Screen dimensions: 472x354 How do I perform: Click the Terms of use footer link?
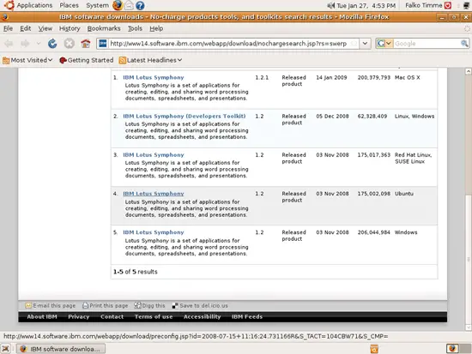click(x=154, y=316)
